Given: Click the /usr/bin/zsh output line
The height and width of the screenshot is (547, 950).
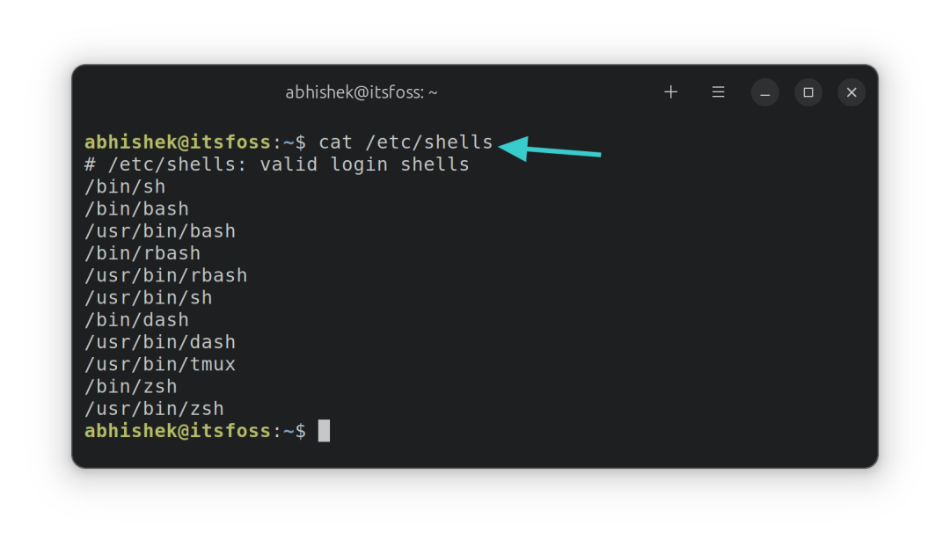Looking at the screenshot, I should click(x=154, y=408).
